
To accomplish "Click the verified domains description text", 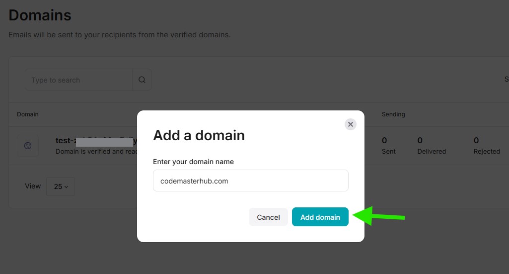I will pyautogui.click(x=120, y=35).
